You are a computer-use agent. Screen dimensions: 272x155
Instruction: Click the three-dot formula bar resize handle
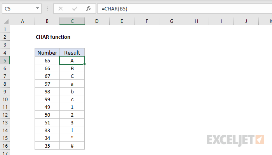pyautogui.click(x=49, y=8)
